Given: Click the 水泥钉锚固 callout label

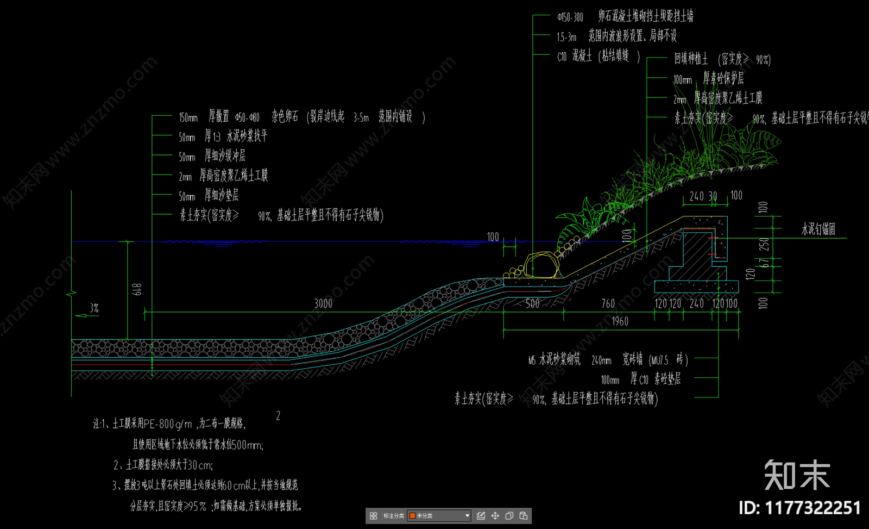Looking at the screenshot, I should (x=818, y=229).
